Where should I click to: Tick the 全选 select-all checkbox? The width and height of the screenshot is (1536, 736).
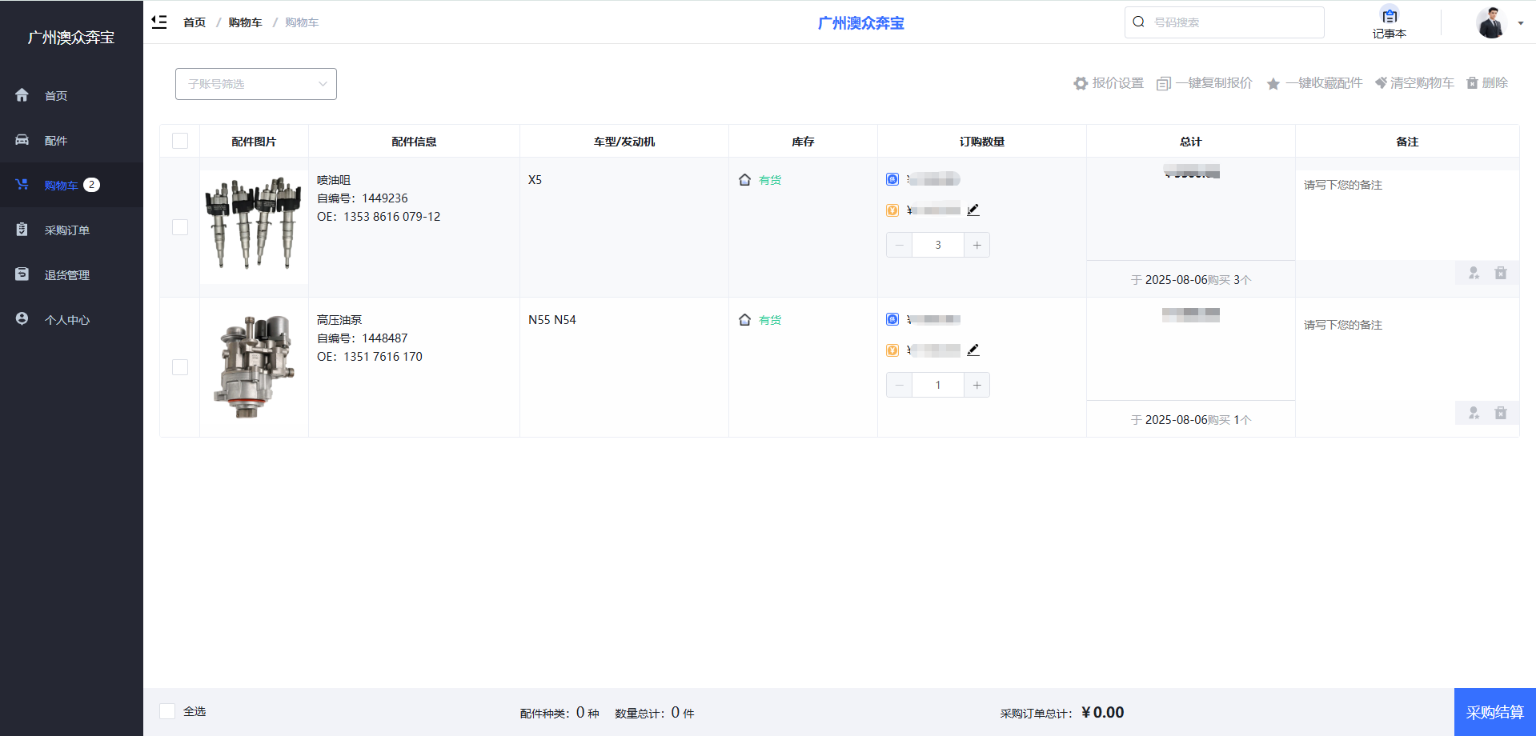point(167,710)
